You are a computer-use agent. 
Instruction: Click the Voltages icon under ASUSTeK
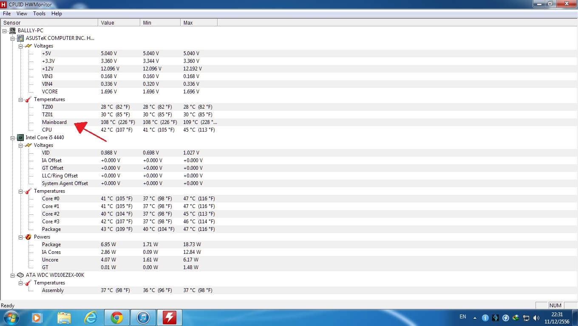(28, 46)
